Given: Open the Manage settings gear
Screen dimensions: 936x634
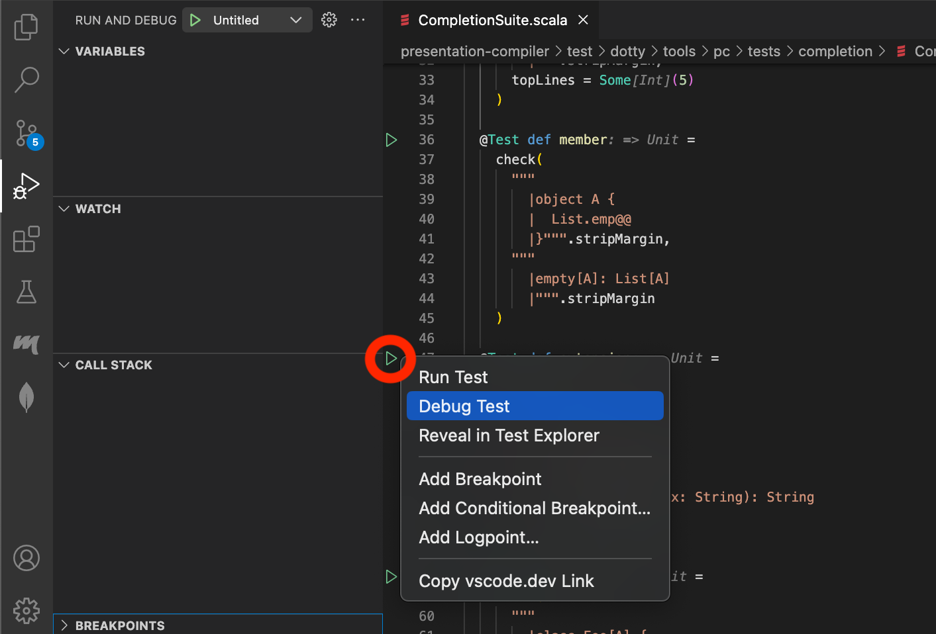Looking at the screenshot, I should pyautogui.click(x=26, y=610).
